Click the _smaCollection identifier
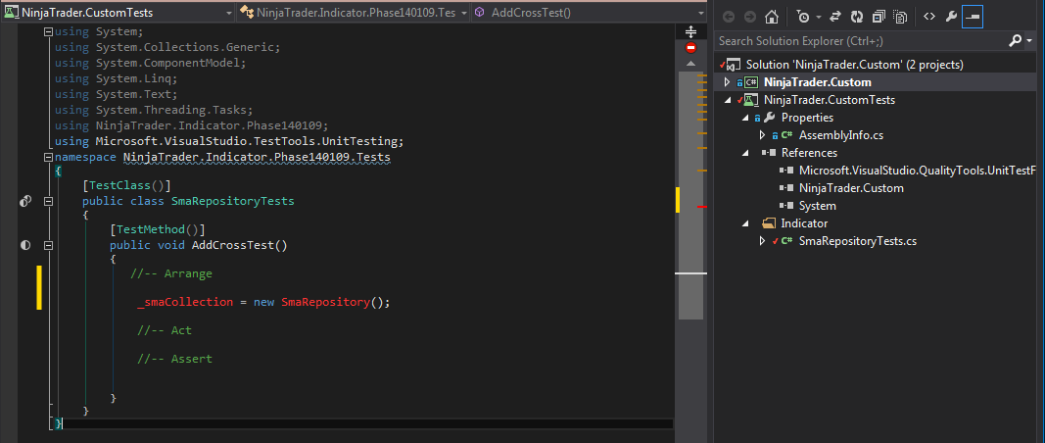The image size is (1045, 443). [185, 302]
